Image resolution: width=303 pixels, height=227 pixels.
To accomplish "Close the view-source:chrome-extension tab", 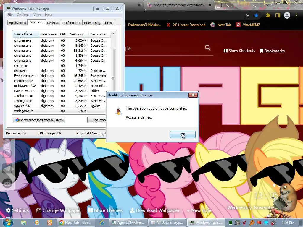I will click(210, 5).
